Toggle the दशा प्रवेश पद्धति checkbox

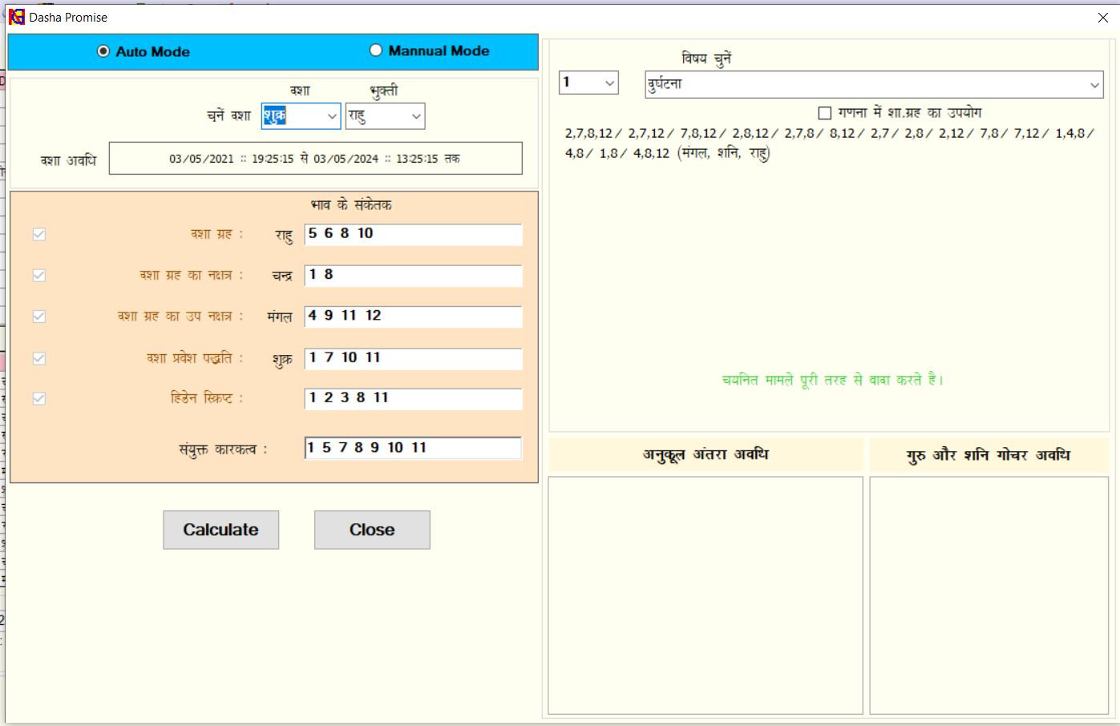coord(38,358)
